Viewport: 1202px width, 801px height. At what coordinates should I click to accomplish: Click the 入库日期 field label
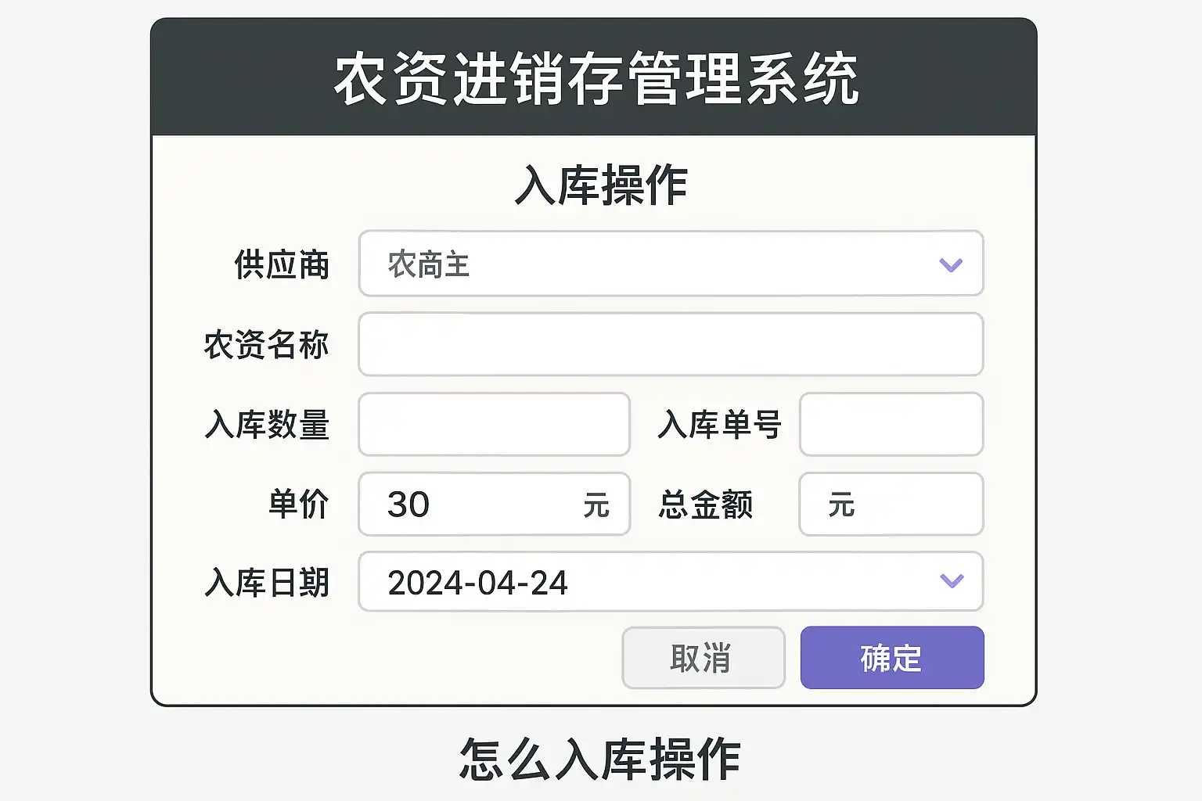(266, 583)
